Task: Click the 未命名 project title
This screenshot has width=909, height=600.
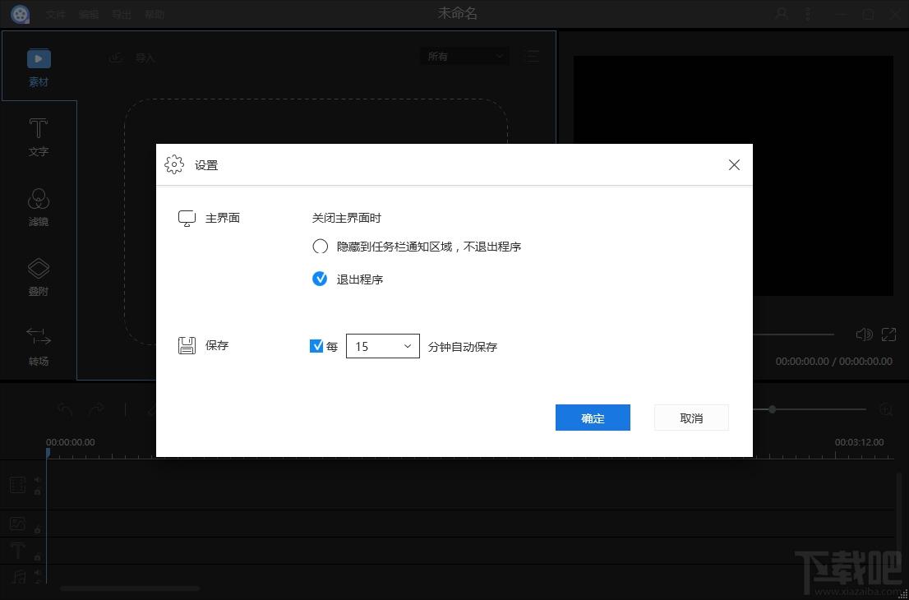Action: [458, 14]
